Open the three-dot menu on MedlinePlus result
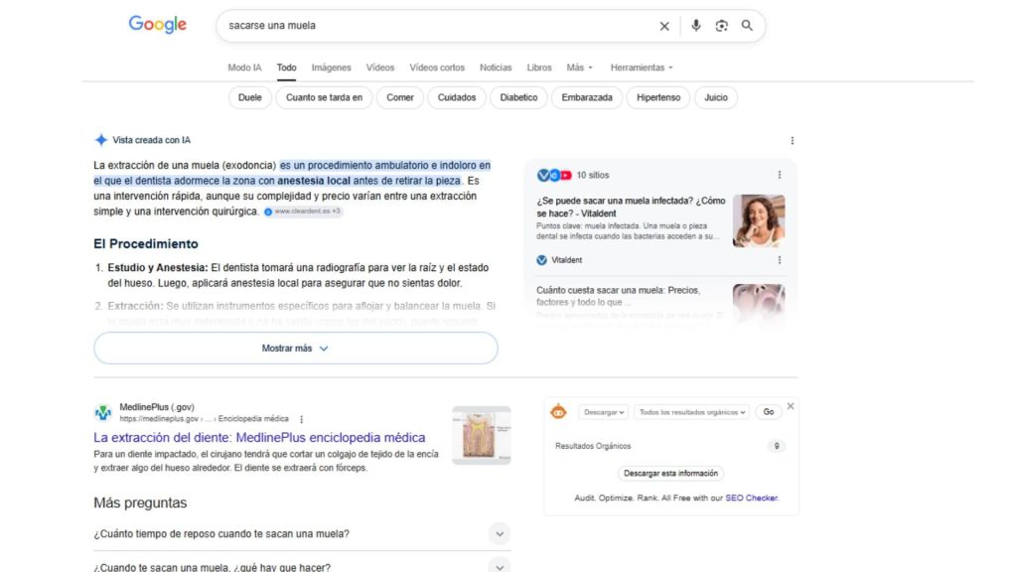This screenshot has width=1017, height=572. pyautogui.click(x=302, y=419)
